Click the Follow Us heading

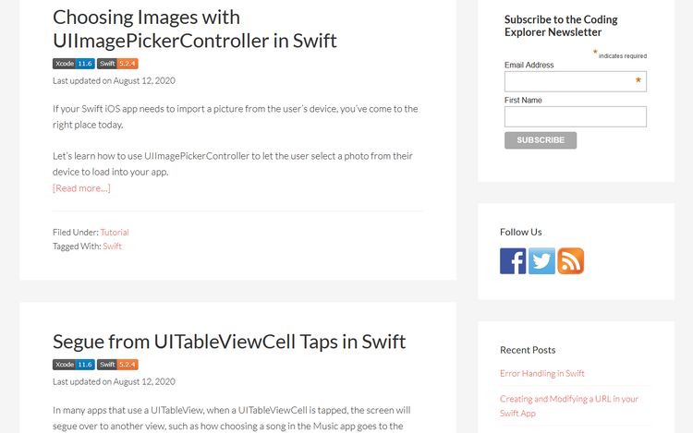[x=520, y=232]
